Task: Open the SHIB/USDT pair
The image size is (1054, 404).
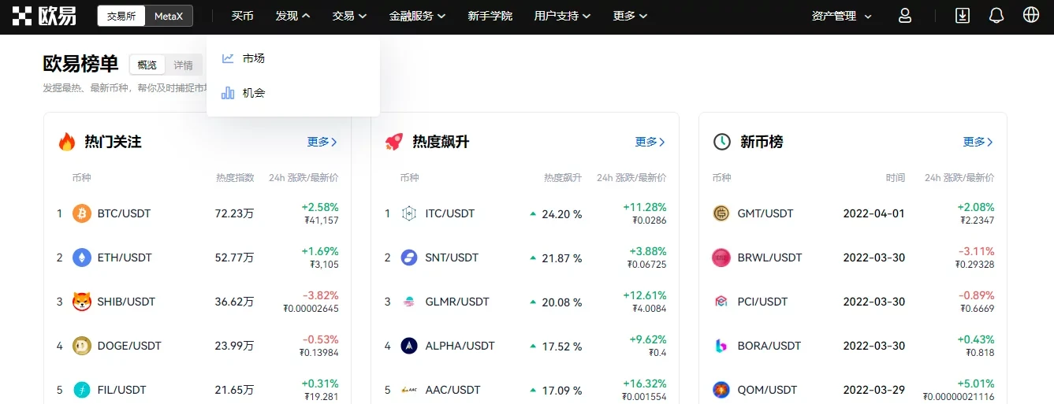Action: coord(126,302)
